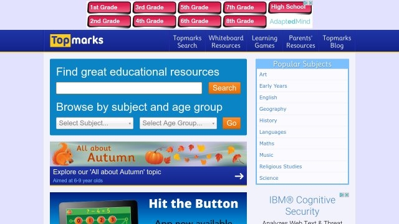The image size is (399, 224).
Task: Open Whiteboard Resources menu item
Action: 226,42
